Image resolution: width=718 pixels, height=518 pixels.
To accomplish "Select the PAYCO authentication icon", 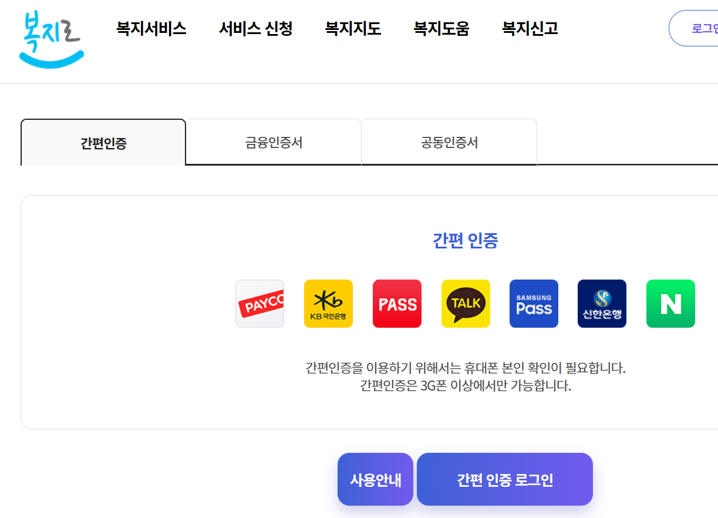I will [x=259, y=304].
